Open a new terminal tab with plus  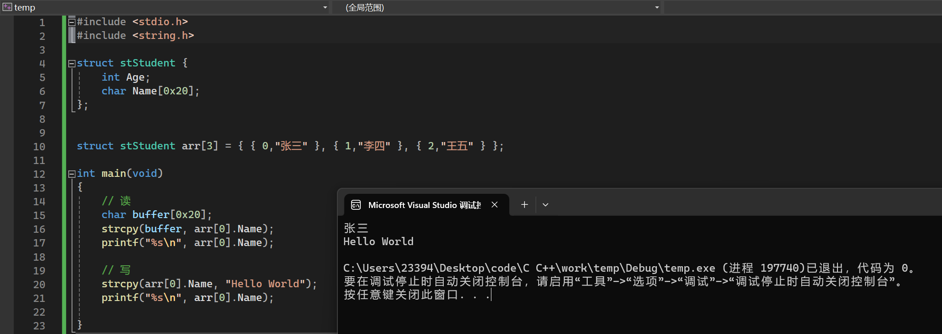524,205
